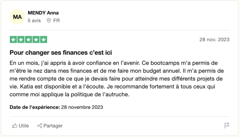Click the second green star

(x=21, y=40)
